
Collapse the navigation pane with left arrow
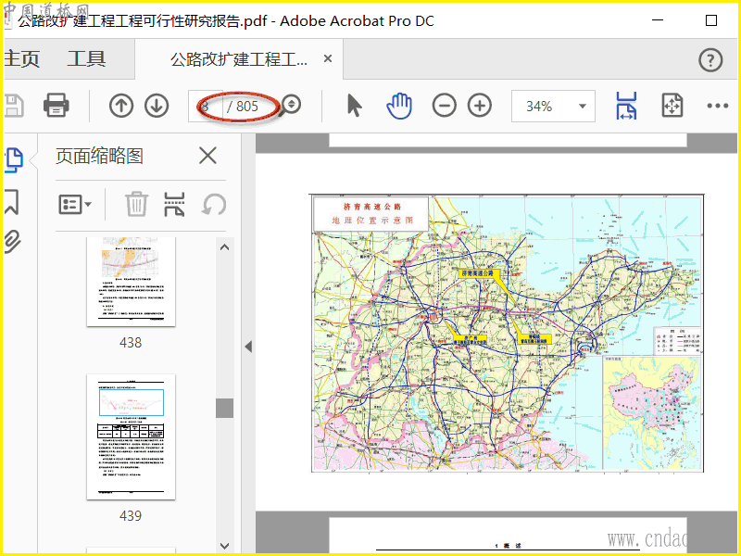tap(248, 347)
